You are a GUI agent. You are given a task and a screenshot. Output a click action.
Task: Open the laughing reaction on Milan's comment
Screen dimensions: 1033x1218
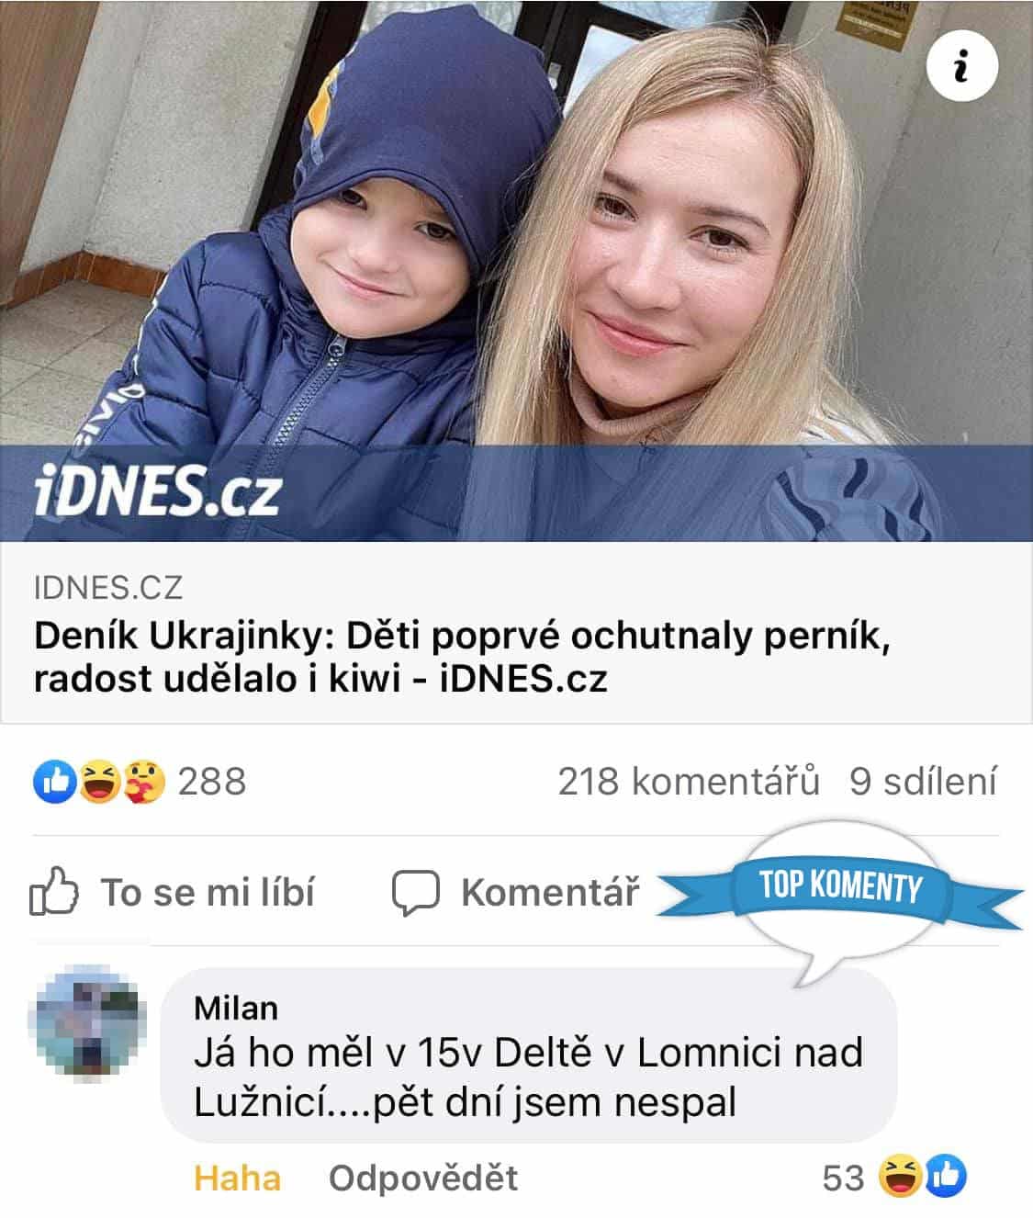coord(901,1177)
